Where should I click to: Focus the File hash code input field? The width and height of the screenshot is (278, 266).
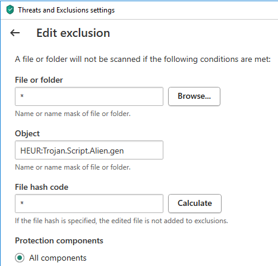(89, 204)
